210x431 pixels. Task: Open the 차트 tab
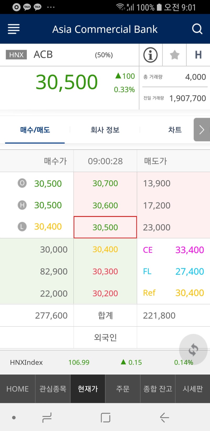point(175,130)
